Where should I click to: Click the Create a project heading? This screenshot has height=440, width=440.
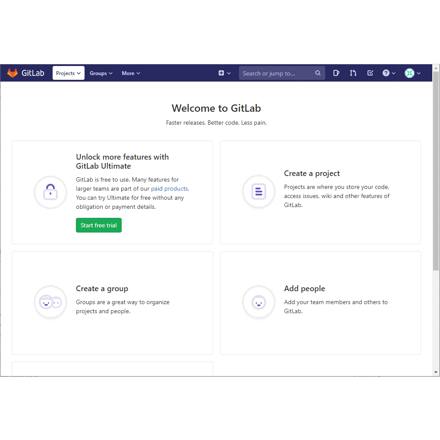pos(312,173)
